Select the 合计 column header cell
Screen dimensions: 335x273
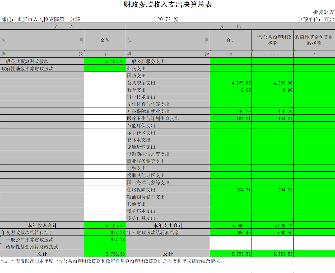tap(231, 40)
